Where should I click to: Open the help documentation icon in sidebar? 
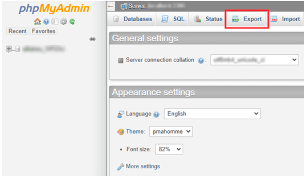pos(46,21)
